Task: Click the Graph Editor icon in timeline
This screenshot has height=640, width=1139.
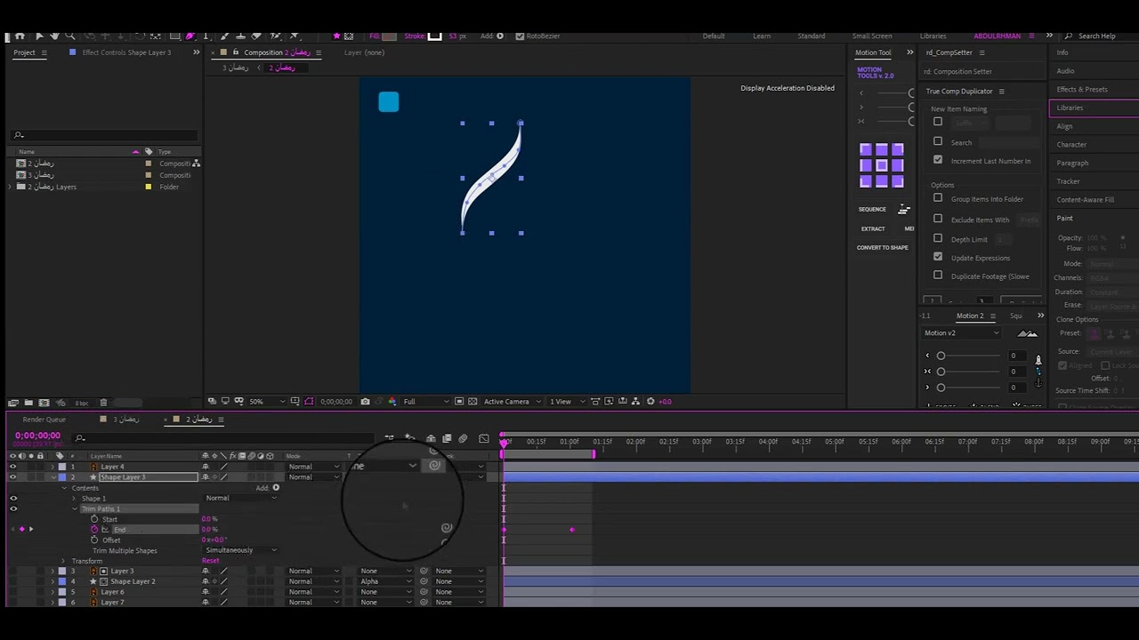Action: click(484, 438)
